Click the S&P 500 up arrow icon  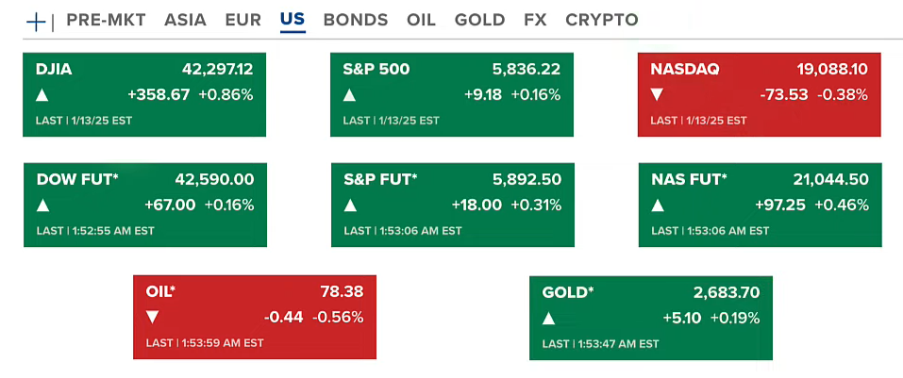point(350,95)
